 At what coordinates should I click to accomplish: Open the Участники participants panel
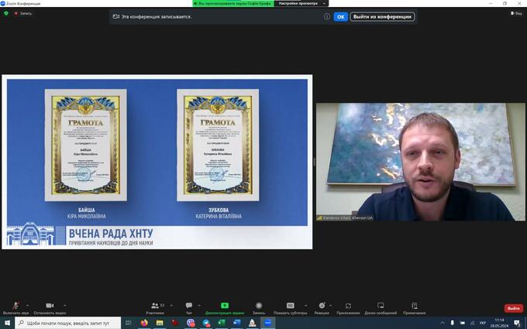pos(155,308)
